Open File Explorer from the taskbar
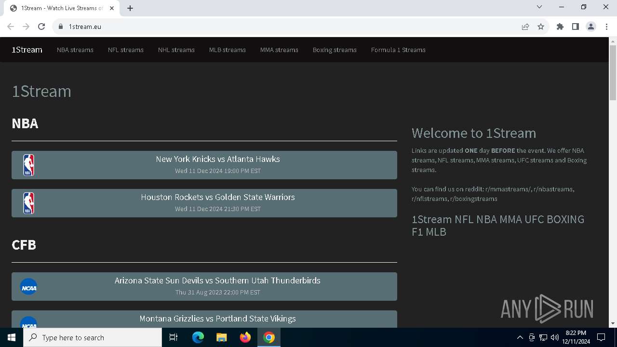This screenshot has height=347, width=617. point(221,337)
